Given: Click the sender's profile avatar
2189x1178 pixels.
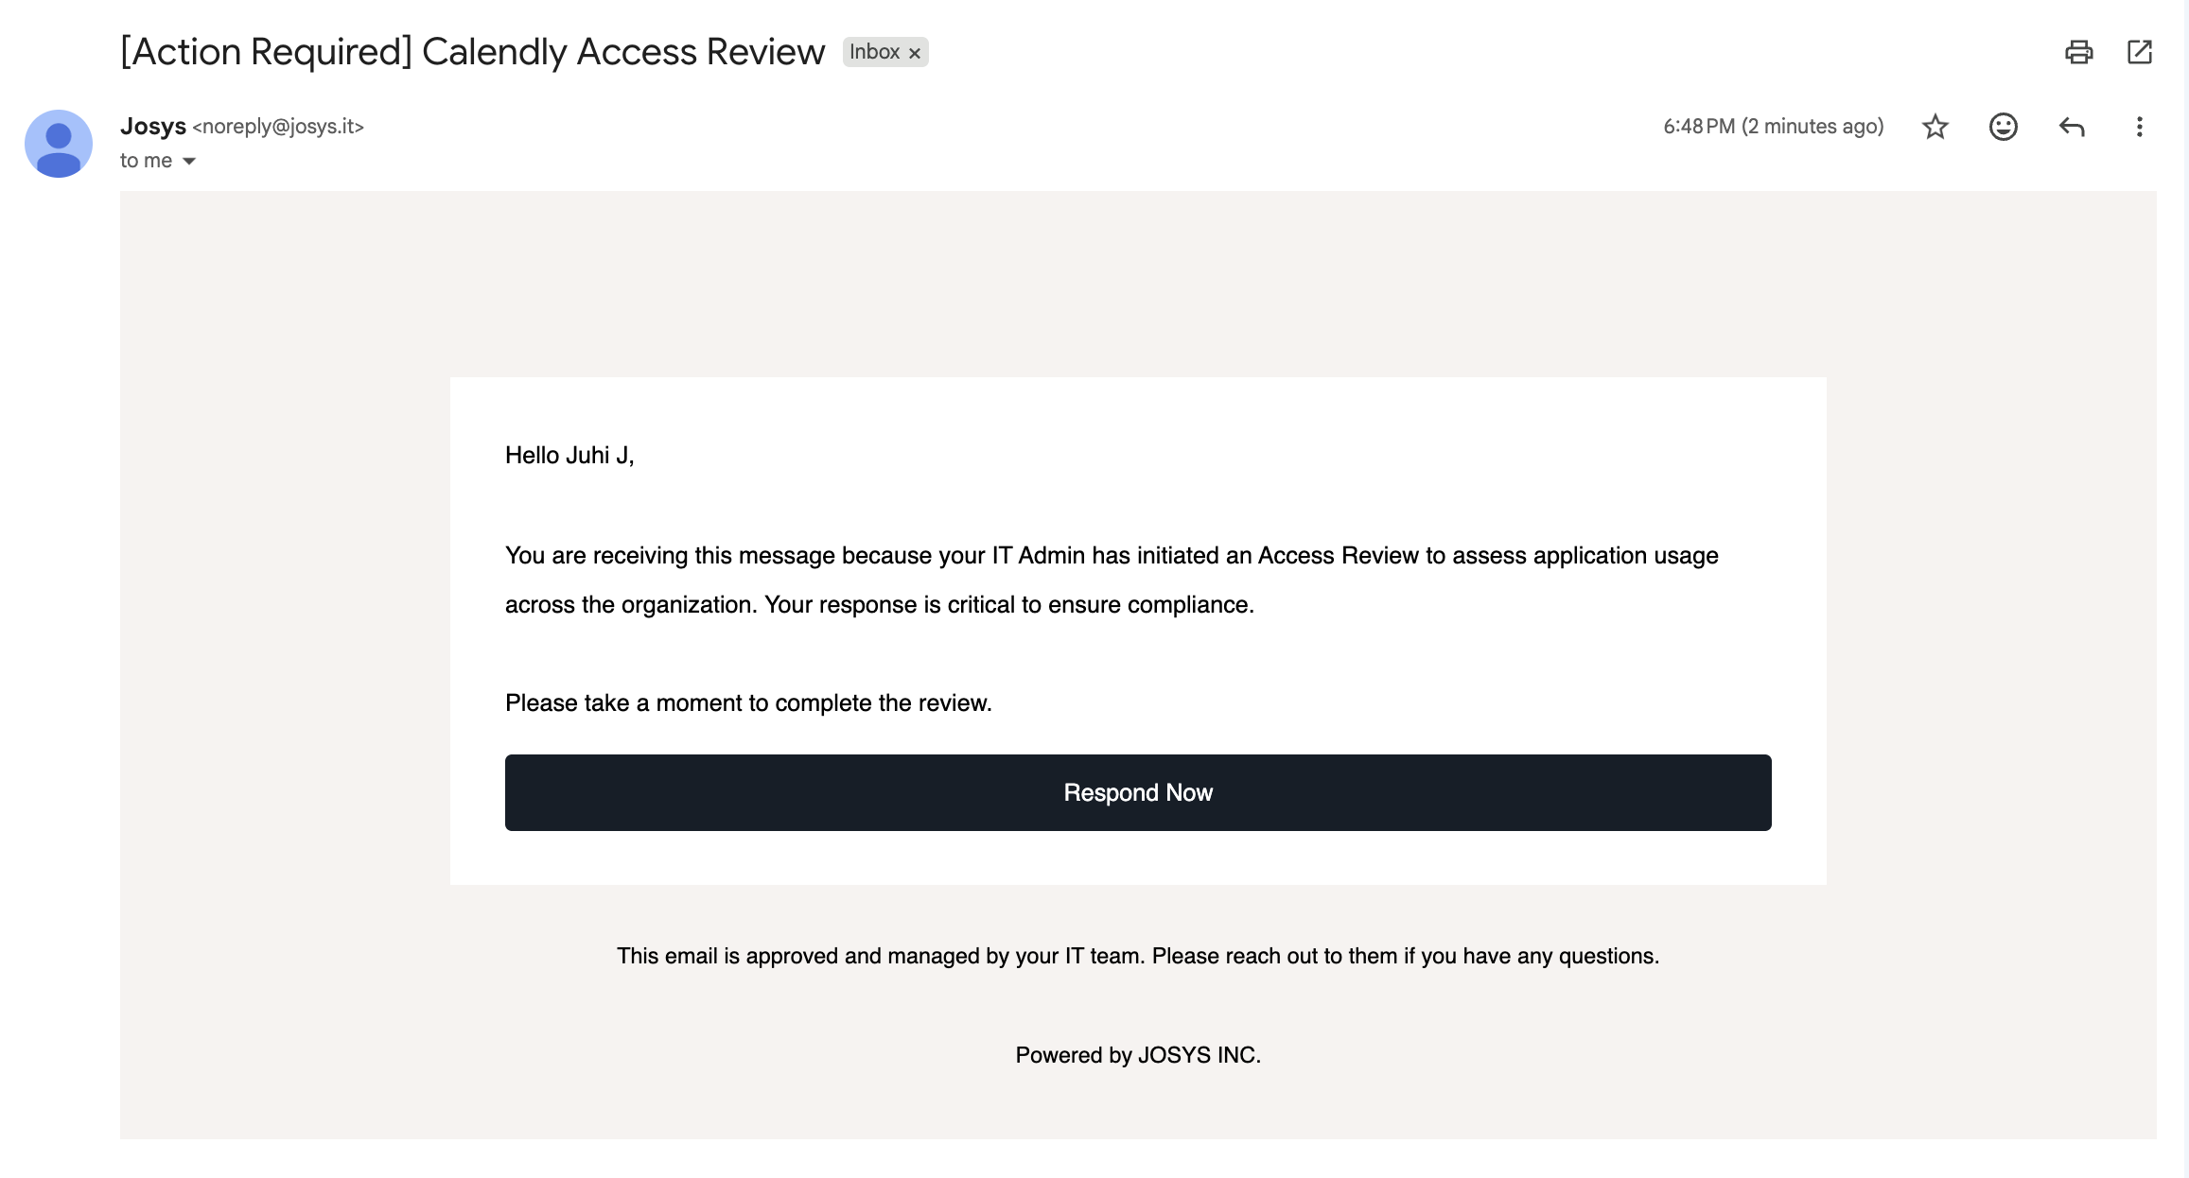Looking at the screenshot, I should point(59,144).
